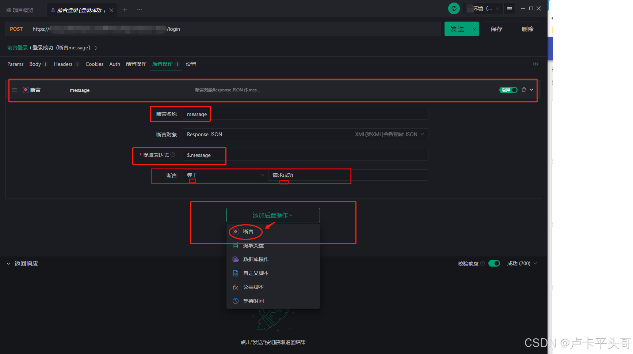Viewport: 633px width, 354px height.
Task: Open the 成功 (200) response dropdown
Action: pos(522,263)
